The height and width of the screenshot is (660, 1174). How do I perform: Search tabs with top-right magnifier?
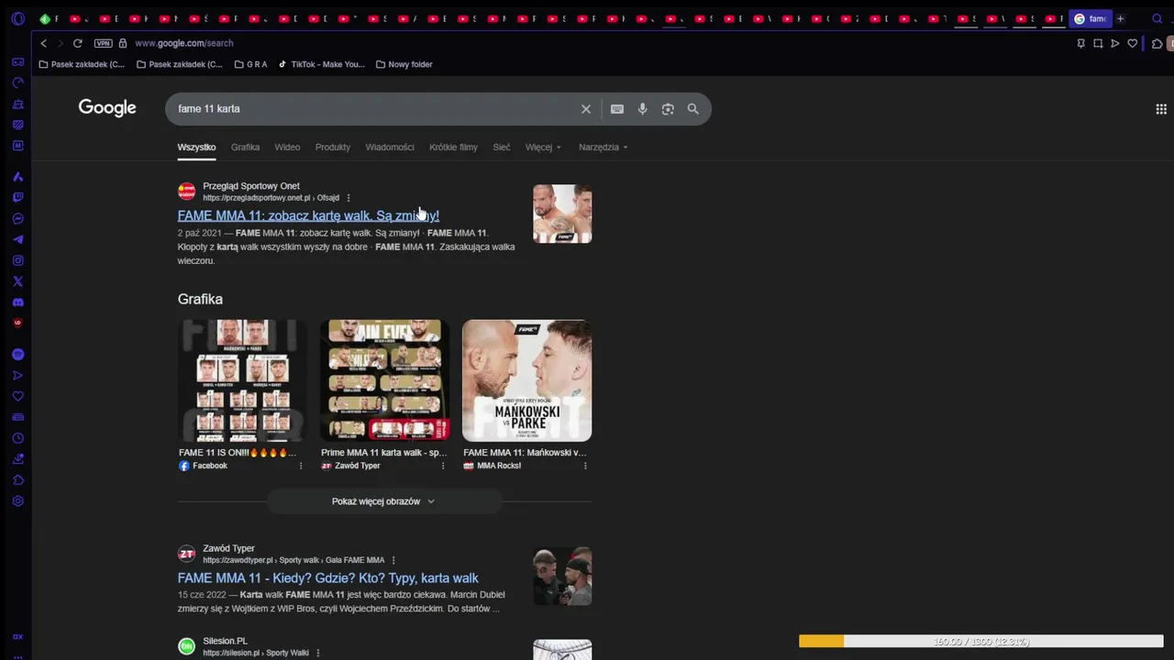coord(1157,18)
